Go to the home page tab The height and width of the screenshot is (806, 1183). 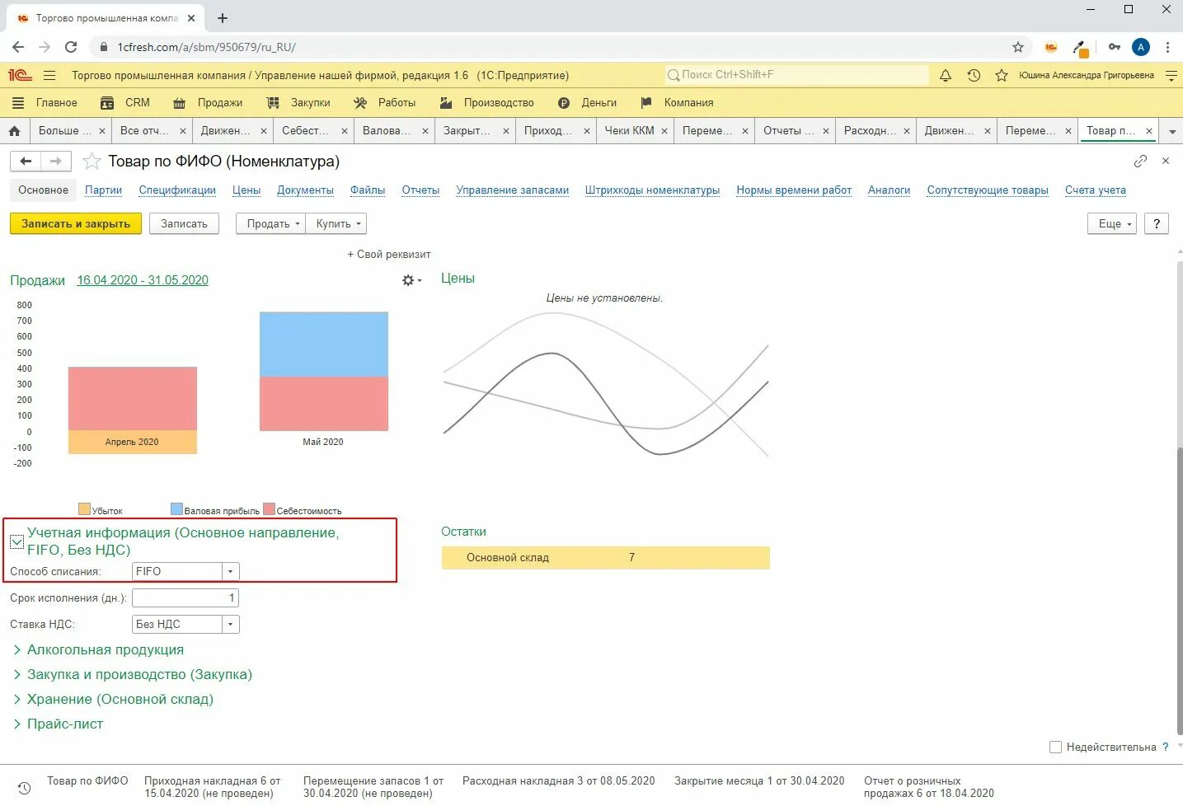click(x=14, y=130)
